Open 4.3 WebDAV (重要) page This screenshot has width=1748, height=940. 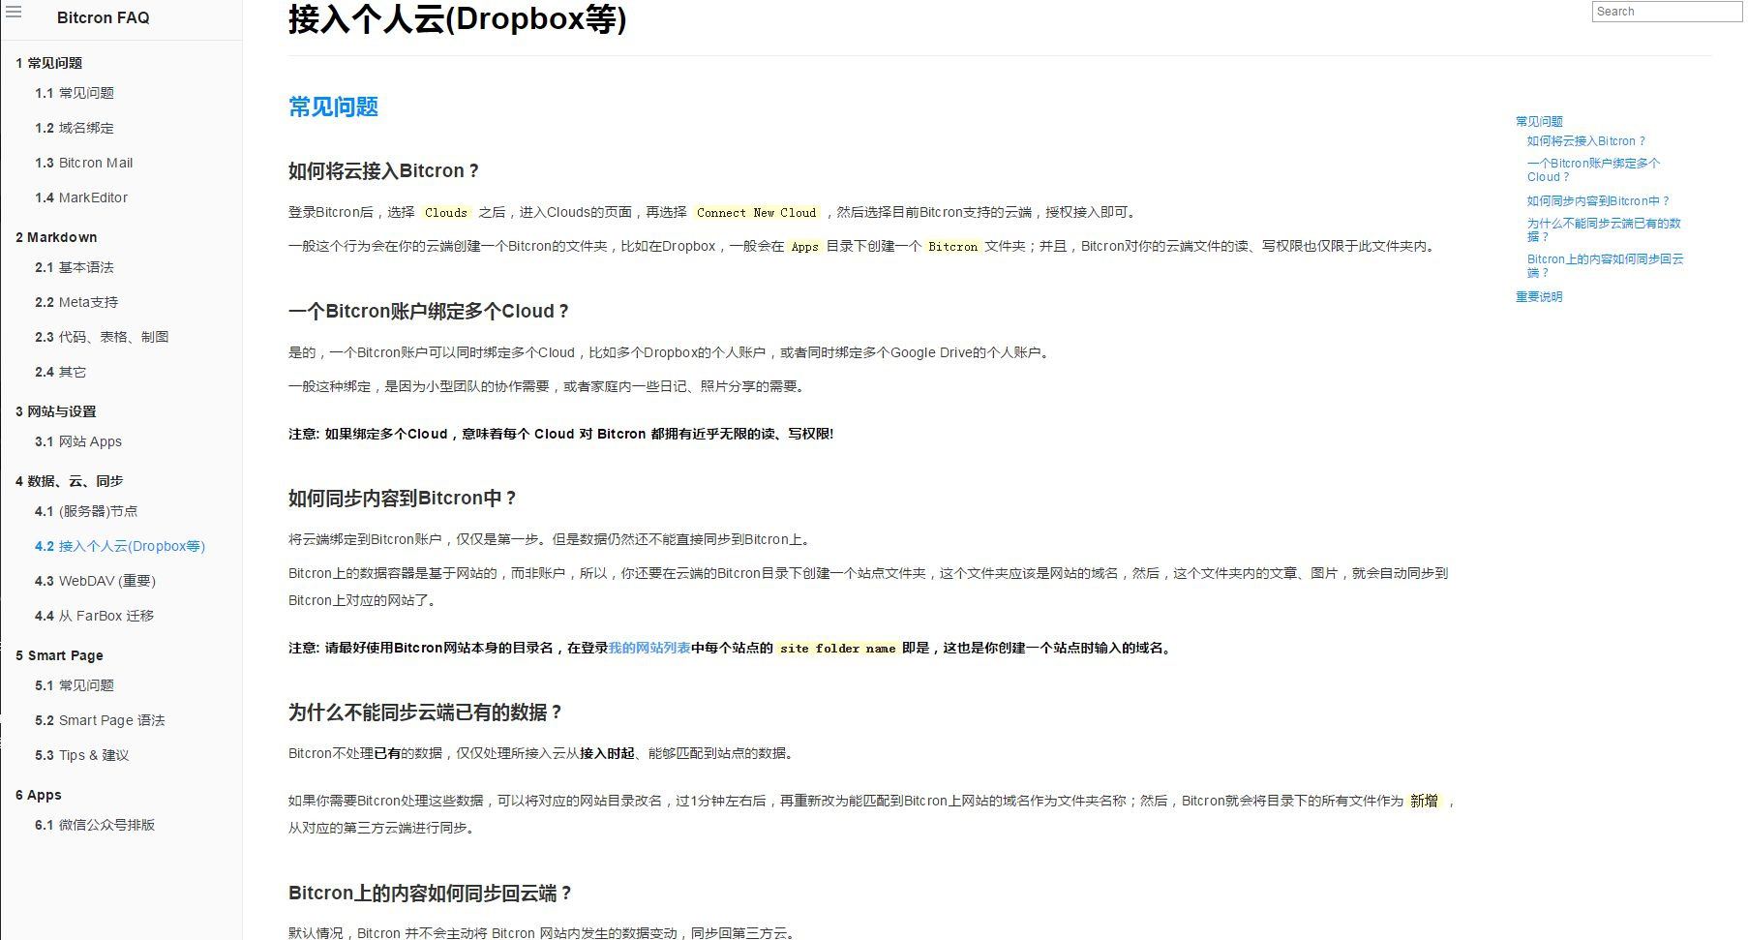[x=95, y=581]
